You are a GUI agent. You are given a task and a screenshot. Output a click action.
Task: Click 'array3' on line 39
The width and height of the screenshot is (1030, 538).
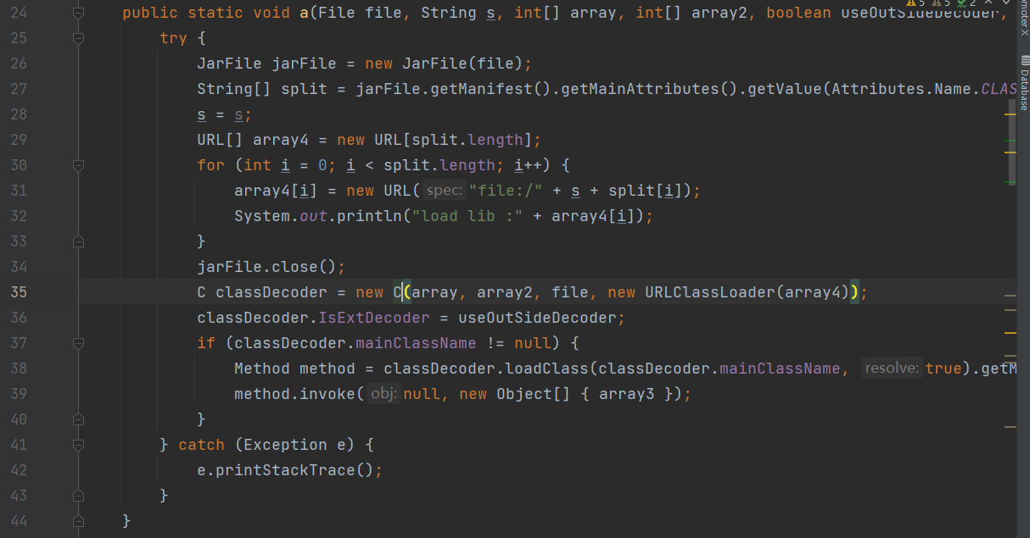click(626, 394)
